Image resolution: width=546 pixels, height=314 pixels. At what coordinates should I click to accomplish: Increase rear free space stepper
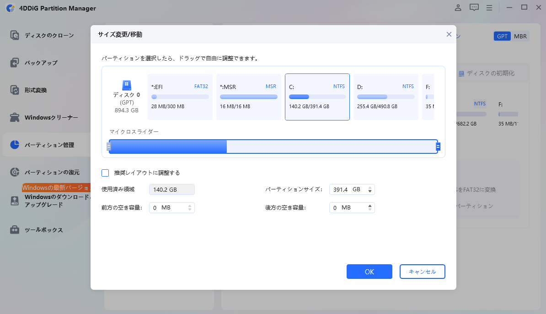point(370,206)
